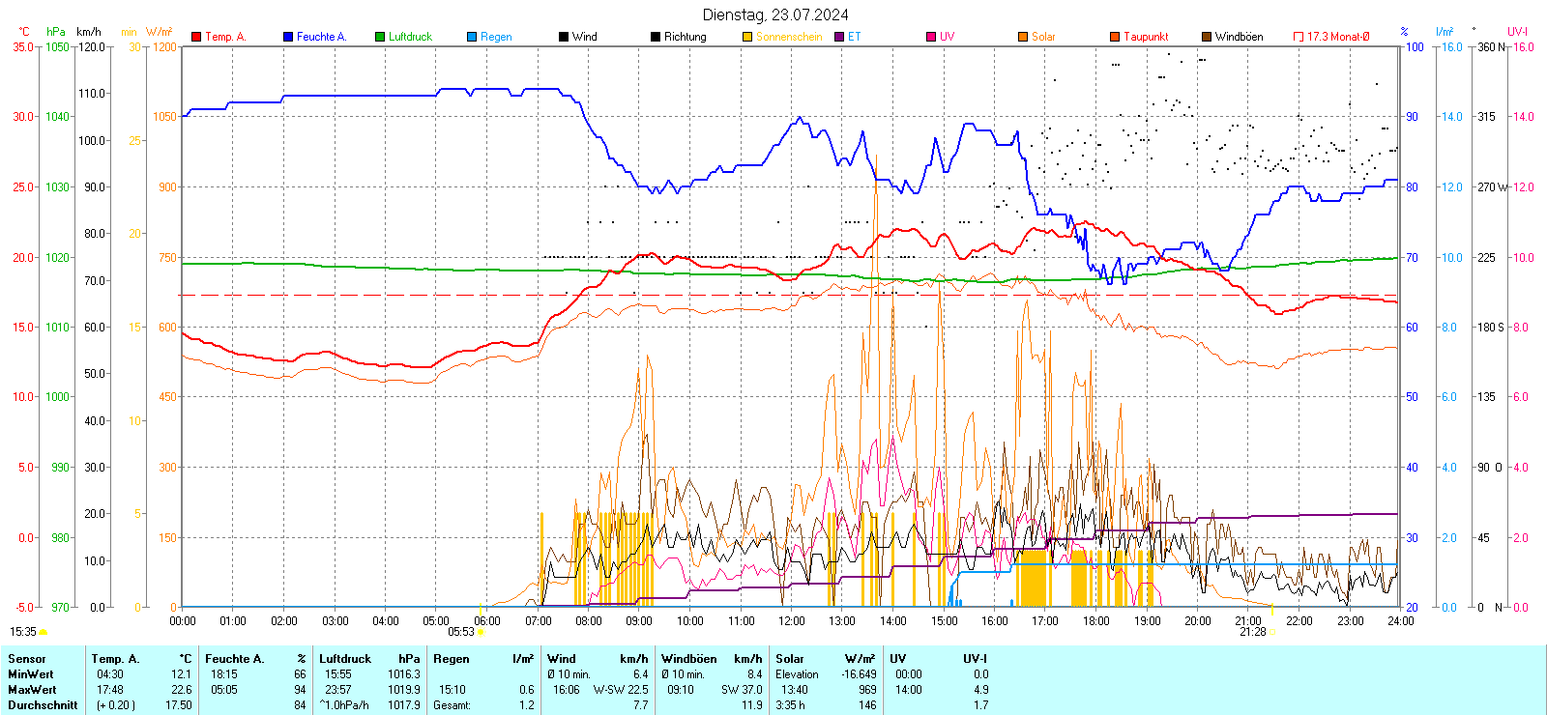The image size is (1547, 715).
Task: Toggle the 17.3 Monat-Ø outline box
Action: click(1299, 37)
